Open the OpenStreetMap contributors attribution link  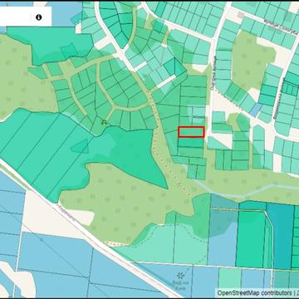click(x=254, y=292)
